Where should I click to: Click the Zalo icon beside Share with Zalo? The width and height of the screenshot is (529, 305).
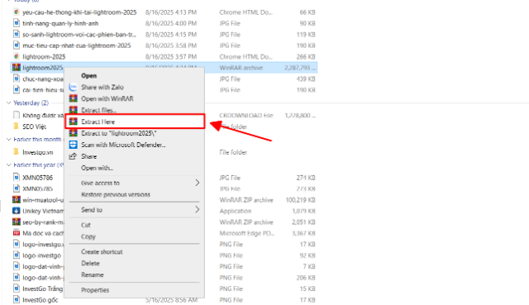point(73,87)
